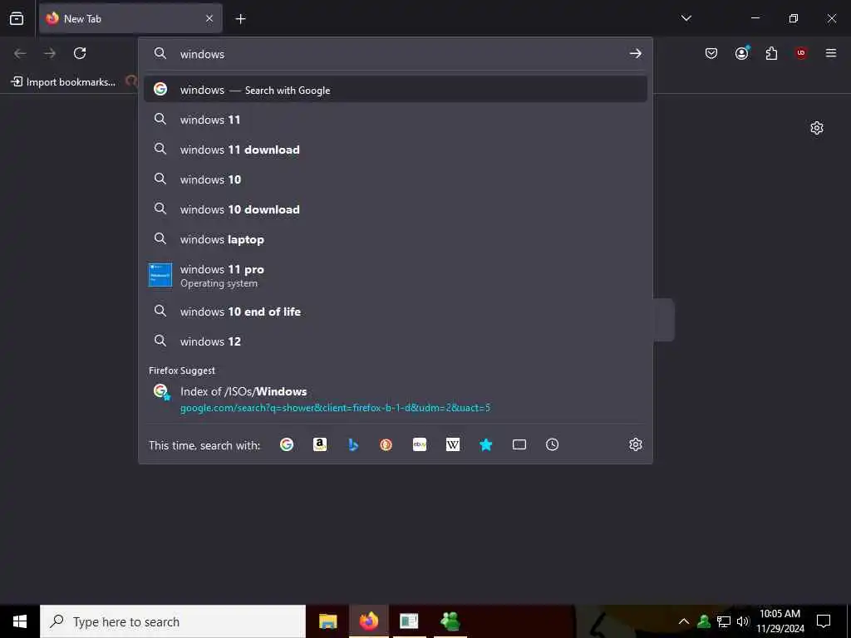Viewport: 851px width, 638px height.
Task: Click taskbar 'Type here to search' box
Action: (173, 621)
